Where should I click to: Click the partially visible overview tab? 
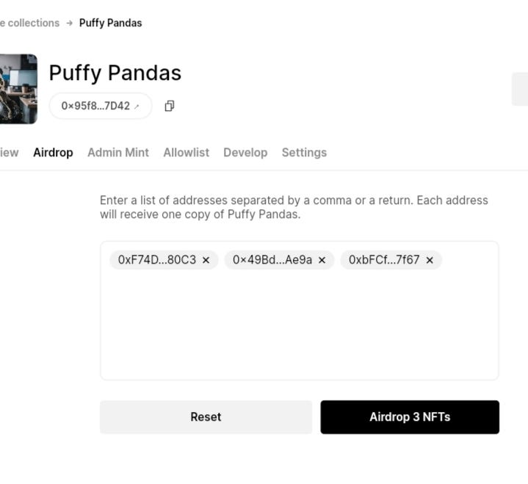[9, 153]
